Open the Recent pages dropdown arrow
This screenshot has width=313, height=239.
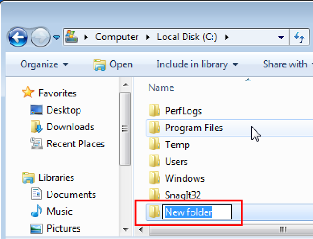[57, 38]
